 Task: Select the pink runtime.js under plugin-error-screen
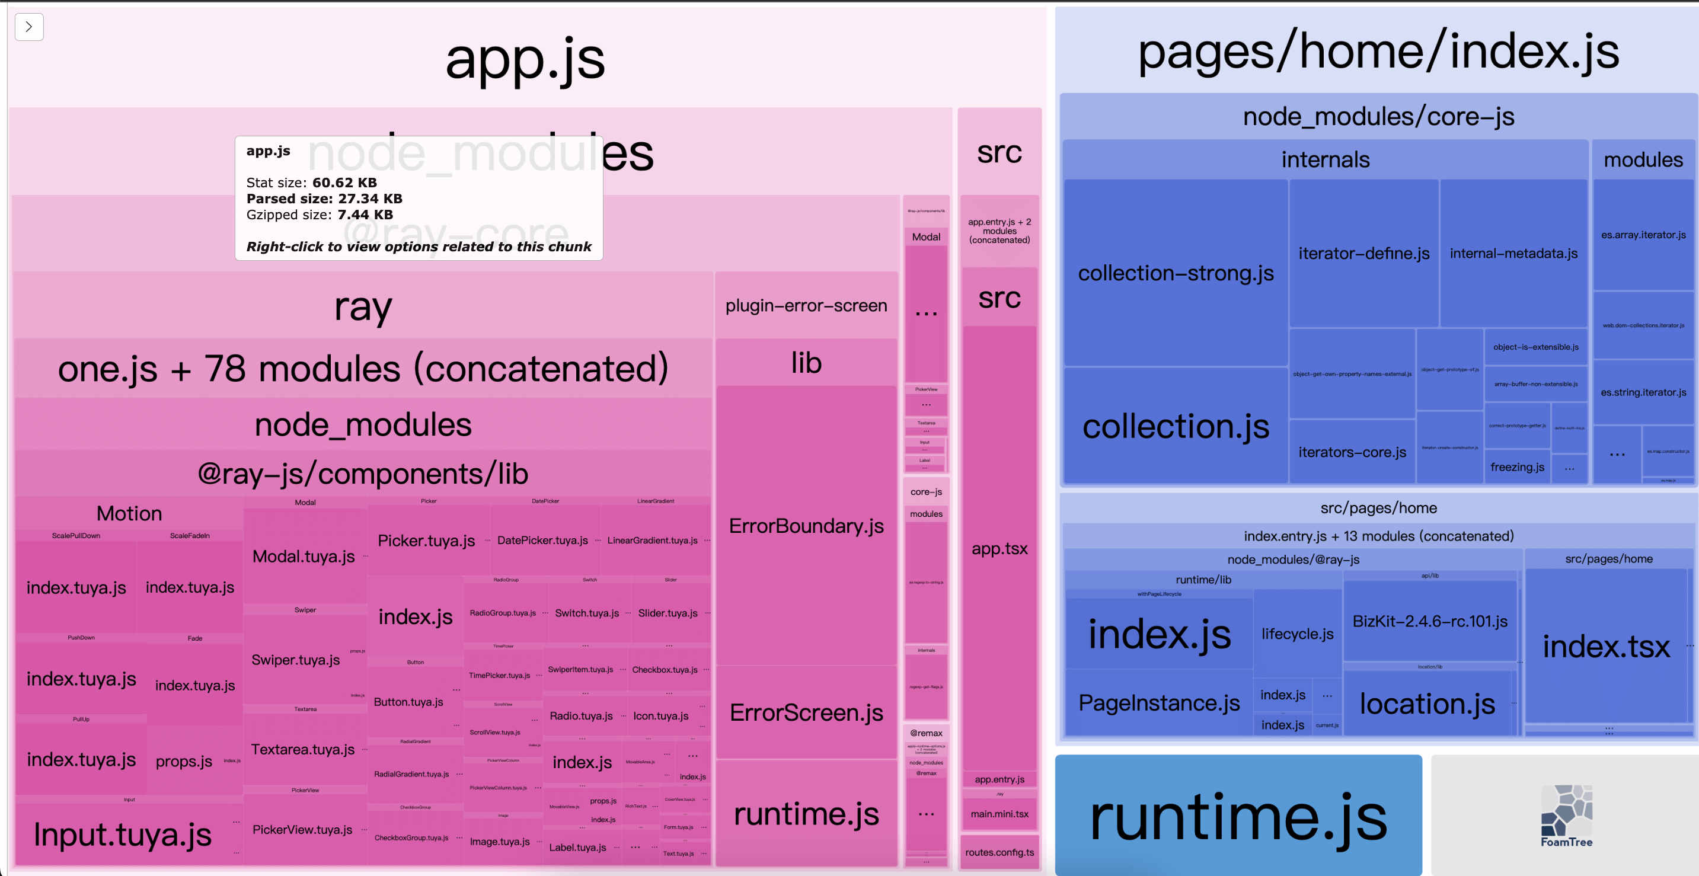tap(806, 813)
